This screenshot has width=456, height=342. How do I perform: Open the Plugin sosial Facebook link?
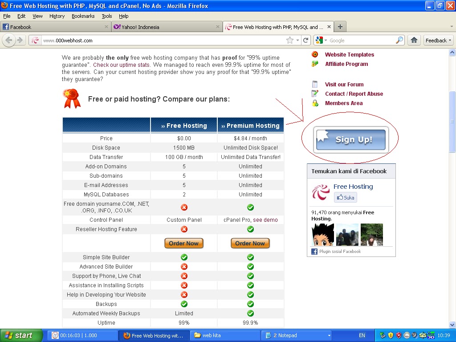(x=340, y=251)
